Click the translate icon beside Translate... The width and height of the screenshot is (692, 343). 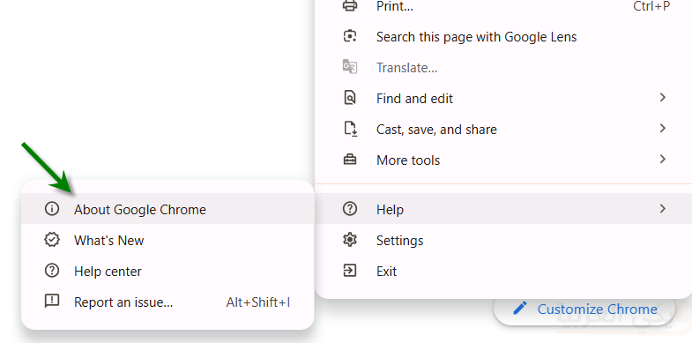[350, 67]
